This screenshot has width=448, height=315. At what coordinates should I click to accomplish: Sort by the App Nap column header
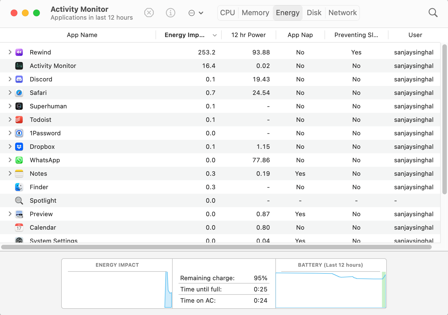[300, 35]
